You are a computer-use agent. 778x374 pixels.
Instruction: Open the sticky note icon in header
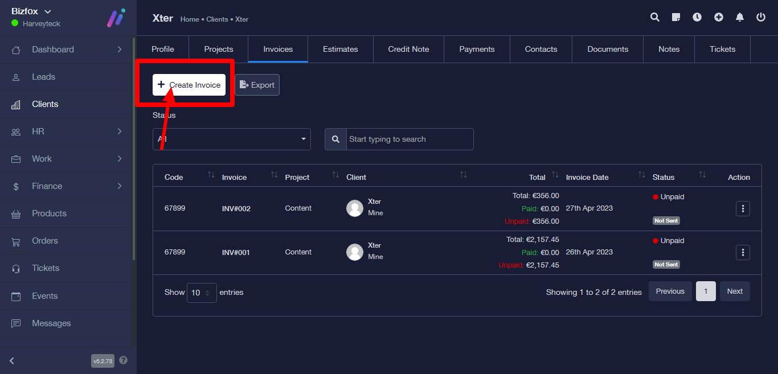tap(676, 17)
